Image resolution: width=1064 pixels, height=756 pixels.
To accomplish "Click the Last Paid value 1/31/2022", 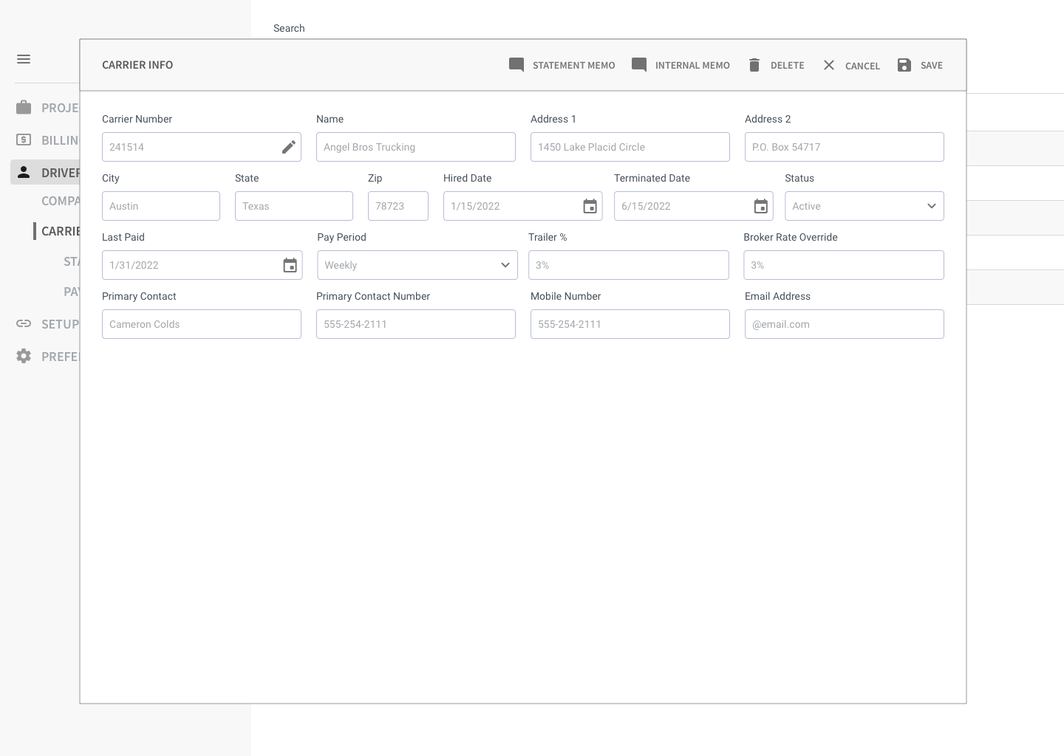I will click(134, 265).
